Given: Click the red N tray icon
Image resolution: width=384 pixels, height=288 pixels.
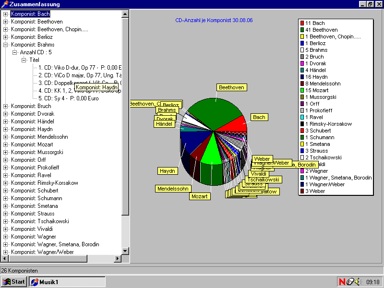Looking at the screenshot, I should click(342, 282).
